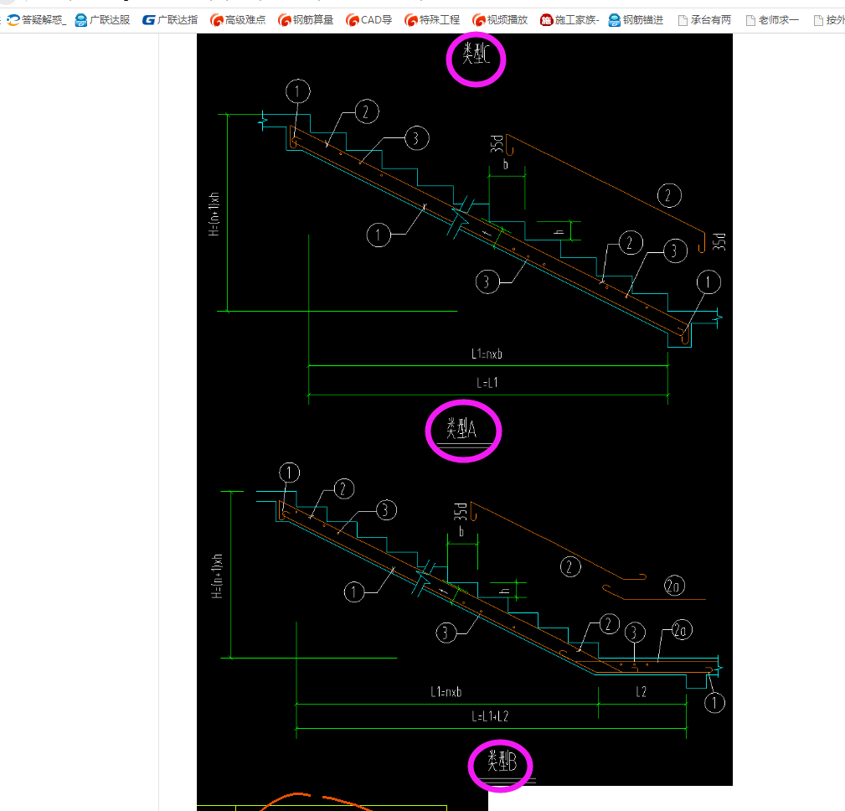This screenshot has height=811, width=845.
Task: Open the 钢筋算量 bookmark
Action: click(x=306, y=20)
